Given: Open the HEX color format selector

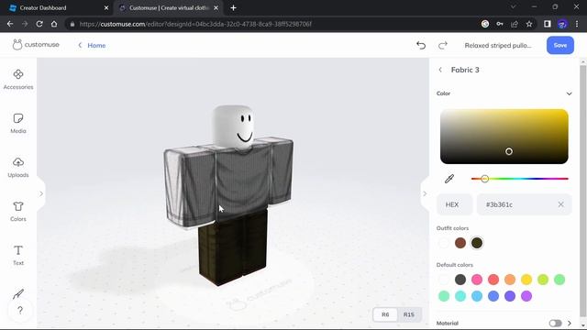Looking at the screenshot, I should click(455, 204).
